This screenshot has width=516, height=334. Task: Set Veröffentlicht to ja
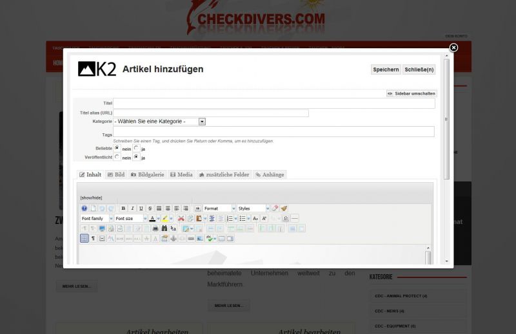tap(136, 157)
